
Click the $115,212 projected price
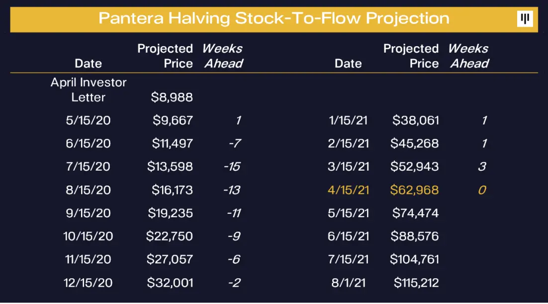coord(416,283)
